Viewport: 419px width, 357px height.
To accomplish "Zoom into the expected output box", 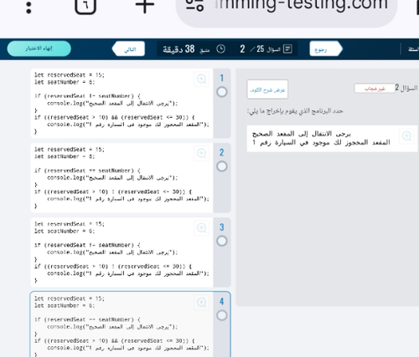I will [406, 136].
